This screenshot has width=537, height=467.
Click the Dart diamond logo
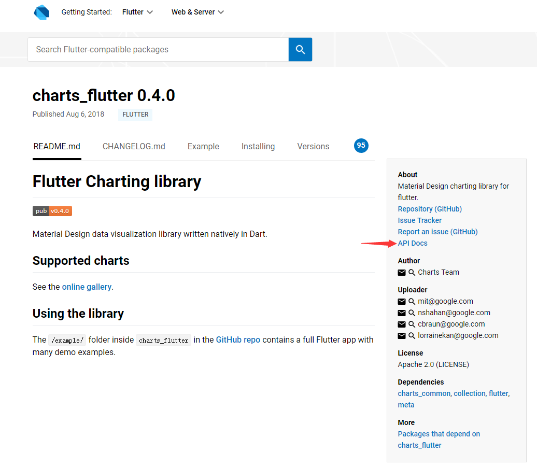pyautogui.click(x=41, y=12)
